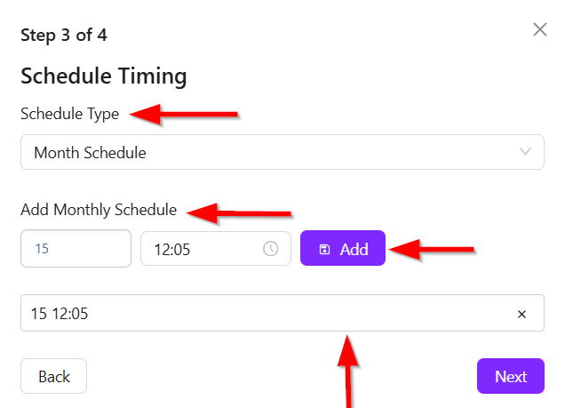Image resolution: width=565 pixels, height=408 pixels.
Task: Open the time picker clock icon
Action: pyautogui.click(x=271, y=249)
